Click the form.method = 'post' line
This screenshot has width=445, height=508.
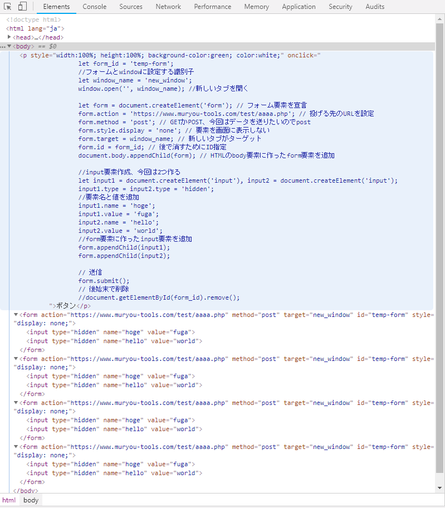click(194, 122)
